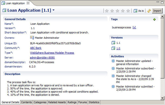Screen dimensions: 165x105
Task: Click version 1.0 asset icon
Action: tap(113, 48)
